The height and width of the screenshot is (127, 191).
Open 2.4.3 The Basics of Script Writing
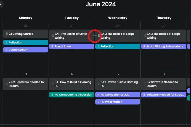tap(165, 36)
